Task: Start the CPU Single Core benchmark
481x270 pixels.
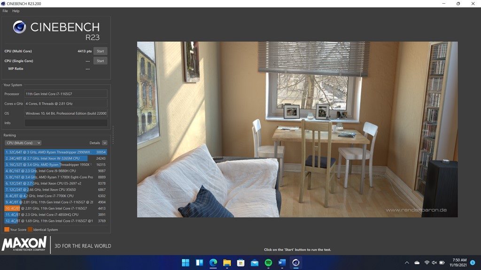Action: [100, 60]
